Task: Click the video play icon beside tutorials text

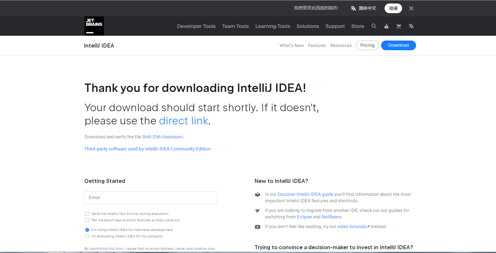Action: [258, 227]
